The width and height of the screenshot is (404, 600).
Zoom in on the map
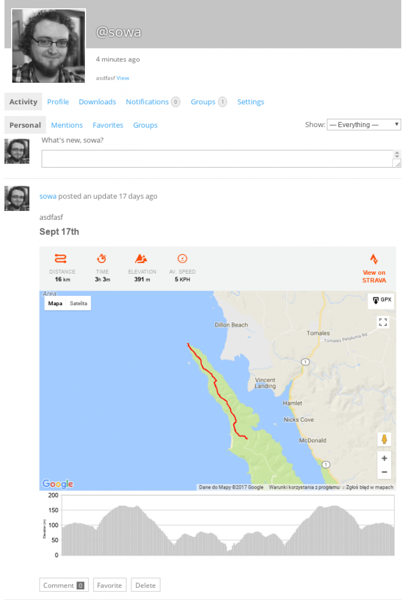tap(384, 458)
